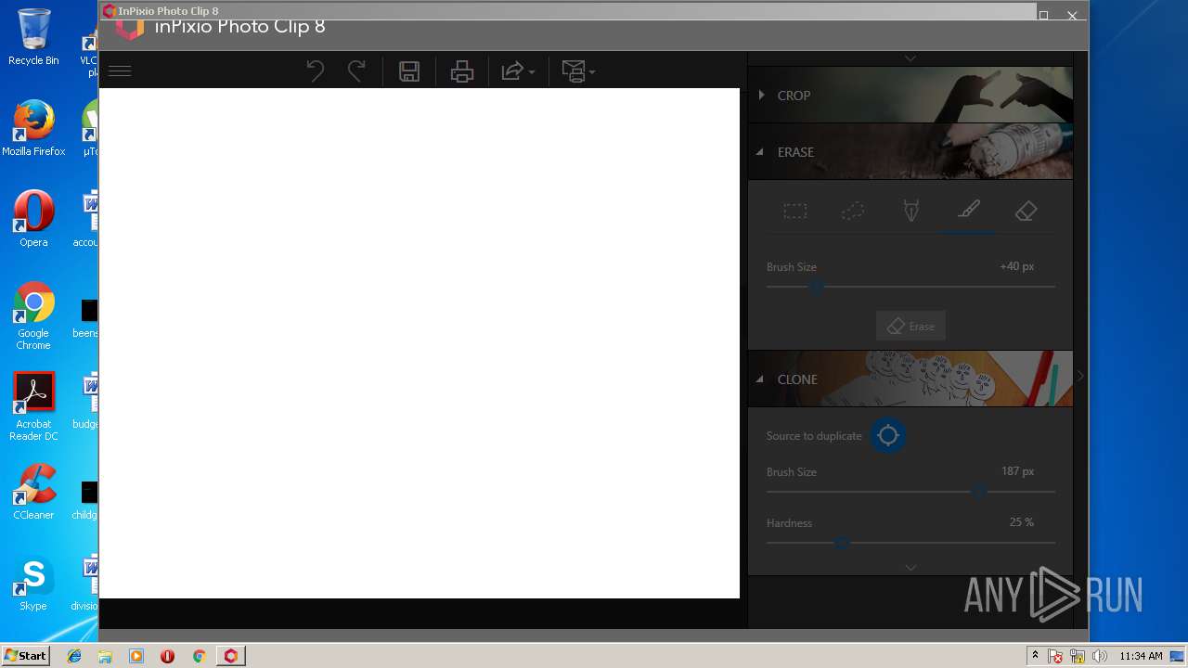The height and width of the screenshot is (668, 1188).
Task: Open file explorer from taskbar
Action: 105,656
